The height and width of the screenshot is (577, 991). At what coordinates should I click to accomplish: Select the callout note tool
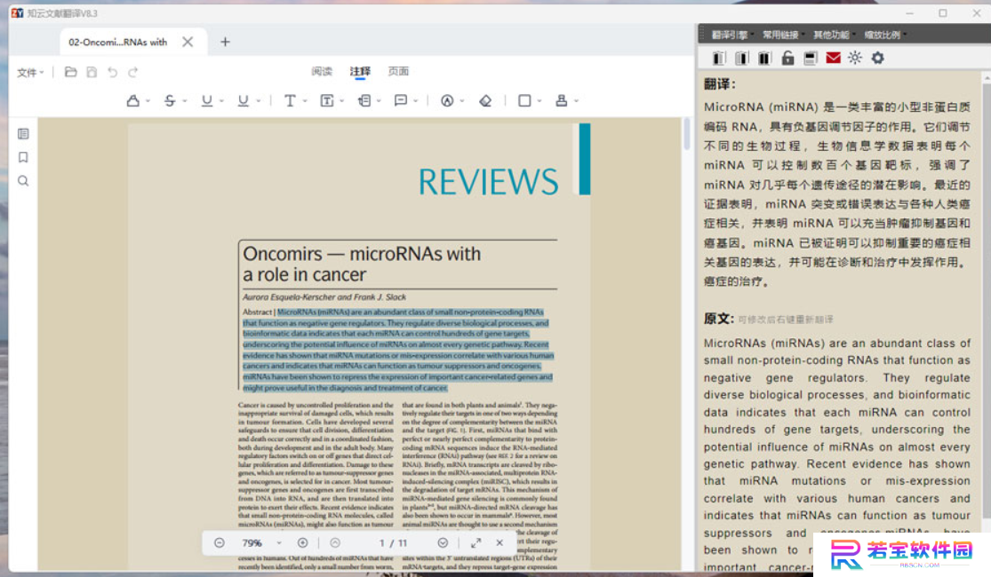(364, 100)
